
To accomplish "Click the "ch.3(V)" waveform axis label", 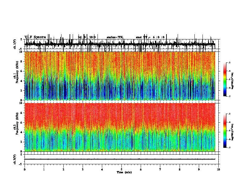I will (x=15, y=159).
